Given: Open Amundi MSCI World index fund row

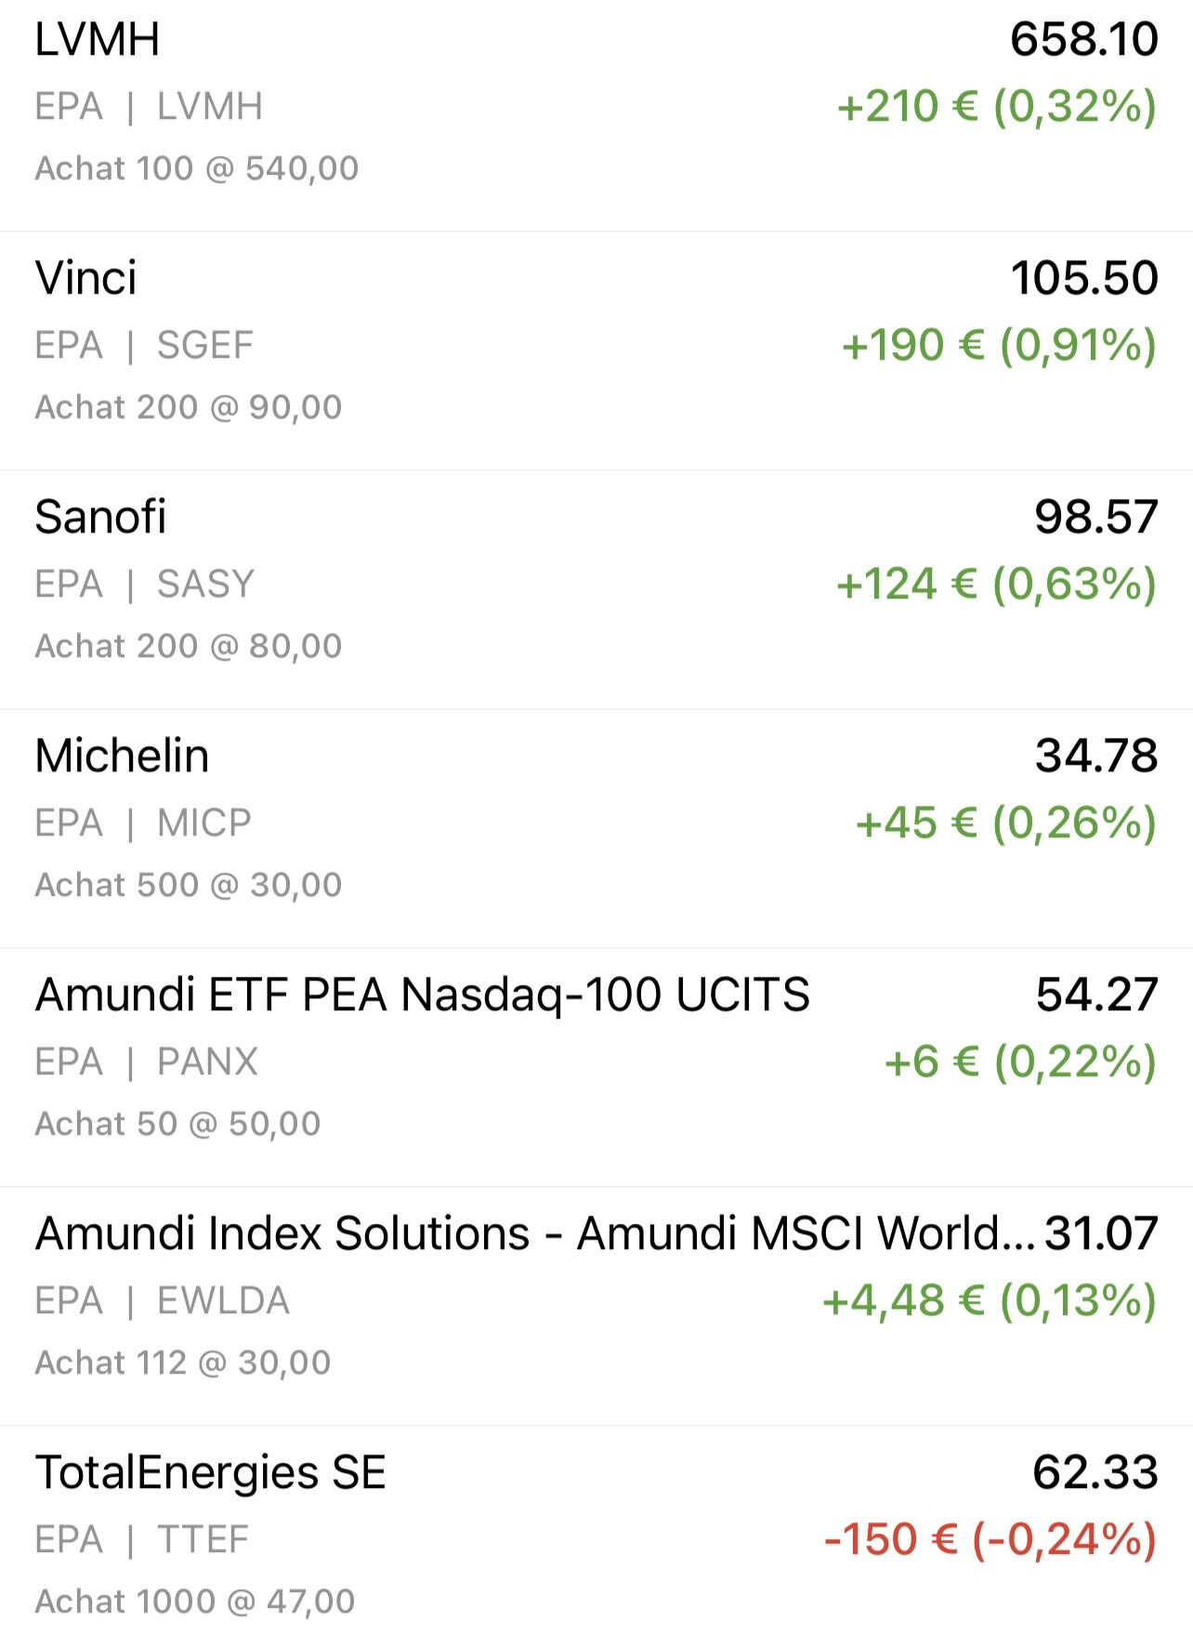Looking at the screenshot, I should 534,1233.
